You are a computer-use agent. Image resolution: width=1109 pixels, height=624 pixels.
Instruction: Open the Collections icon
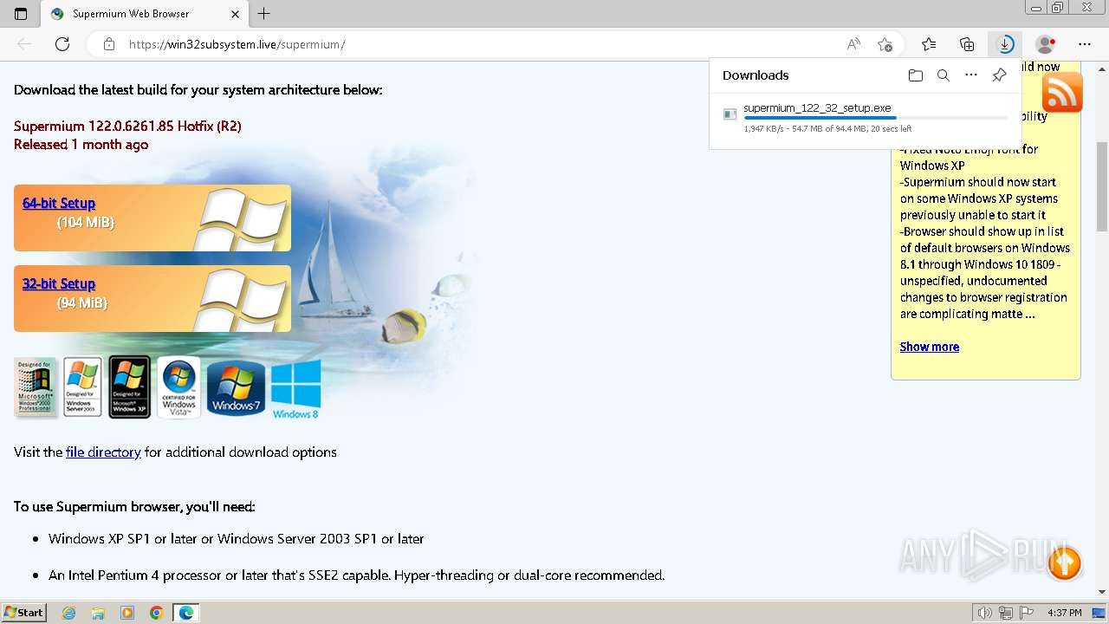tap(967, 44)
